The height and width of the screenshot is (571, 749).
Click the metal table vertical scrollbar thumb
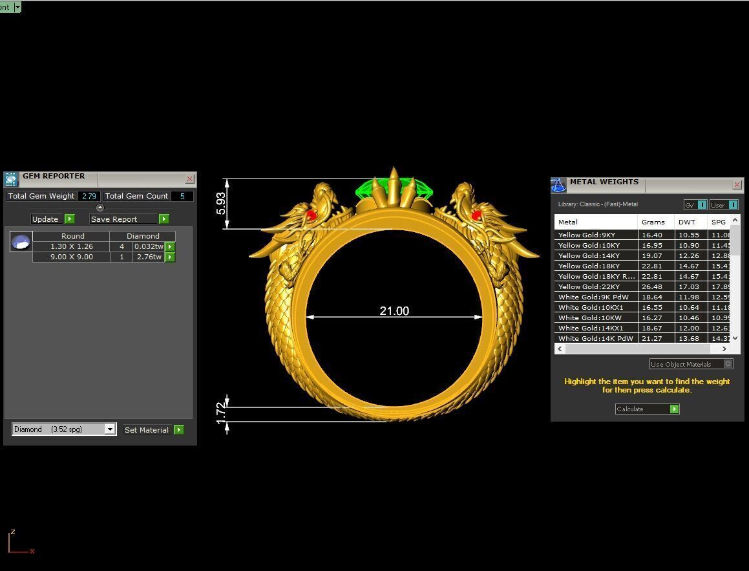coord(735,241)
